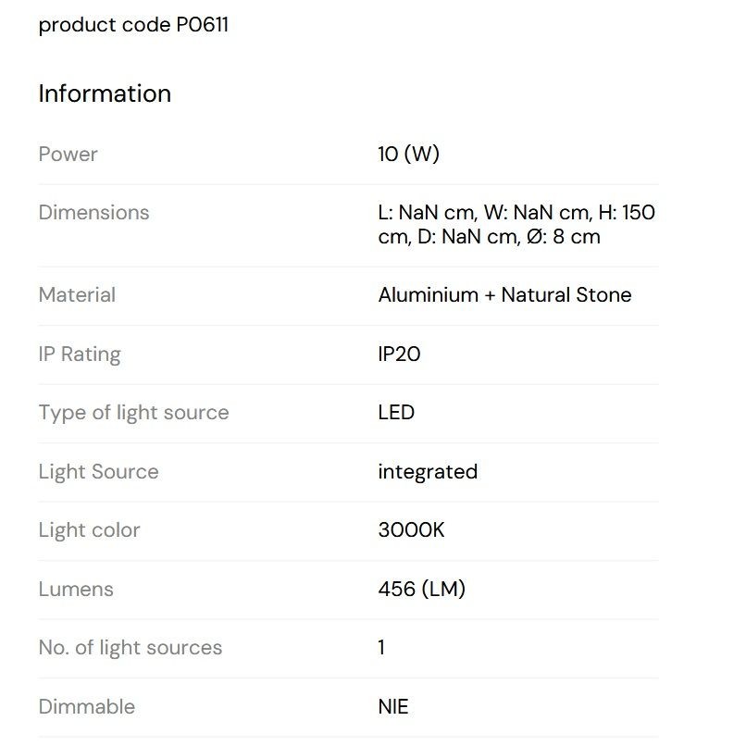Select the Information section heading
This screenshot has width=746, height=746.
[105, 93]
